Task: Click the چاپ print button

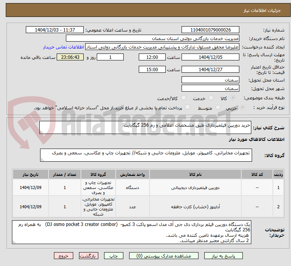Action: [x=114, y=256]
